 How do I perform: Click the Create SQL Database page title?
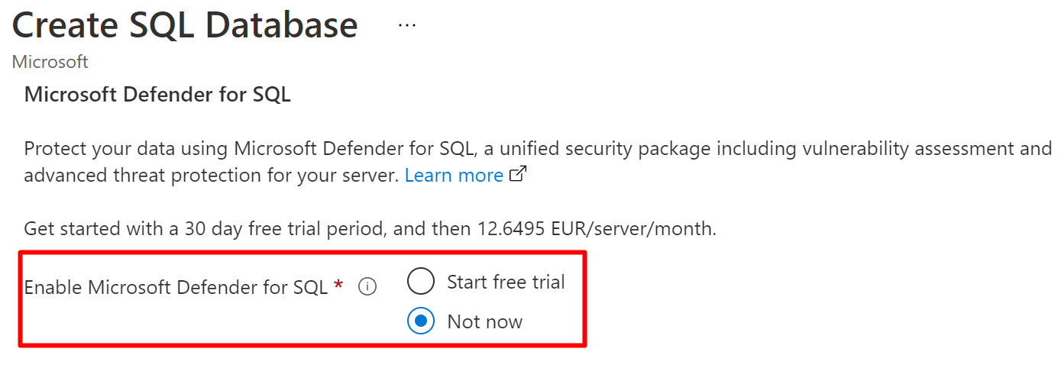click(x=185, y=25)
